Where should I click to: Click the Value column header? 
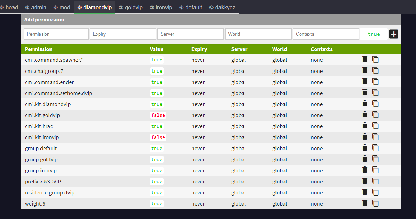pyautogui.click(x=156, y=49)
